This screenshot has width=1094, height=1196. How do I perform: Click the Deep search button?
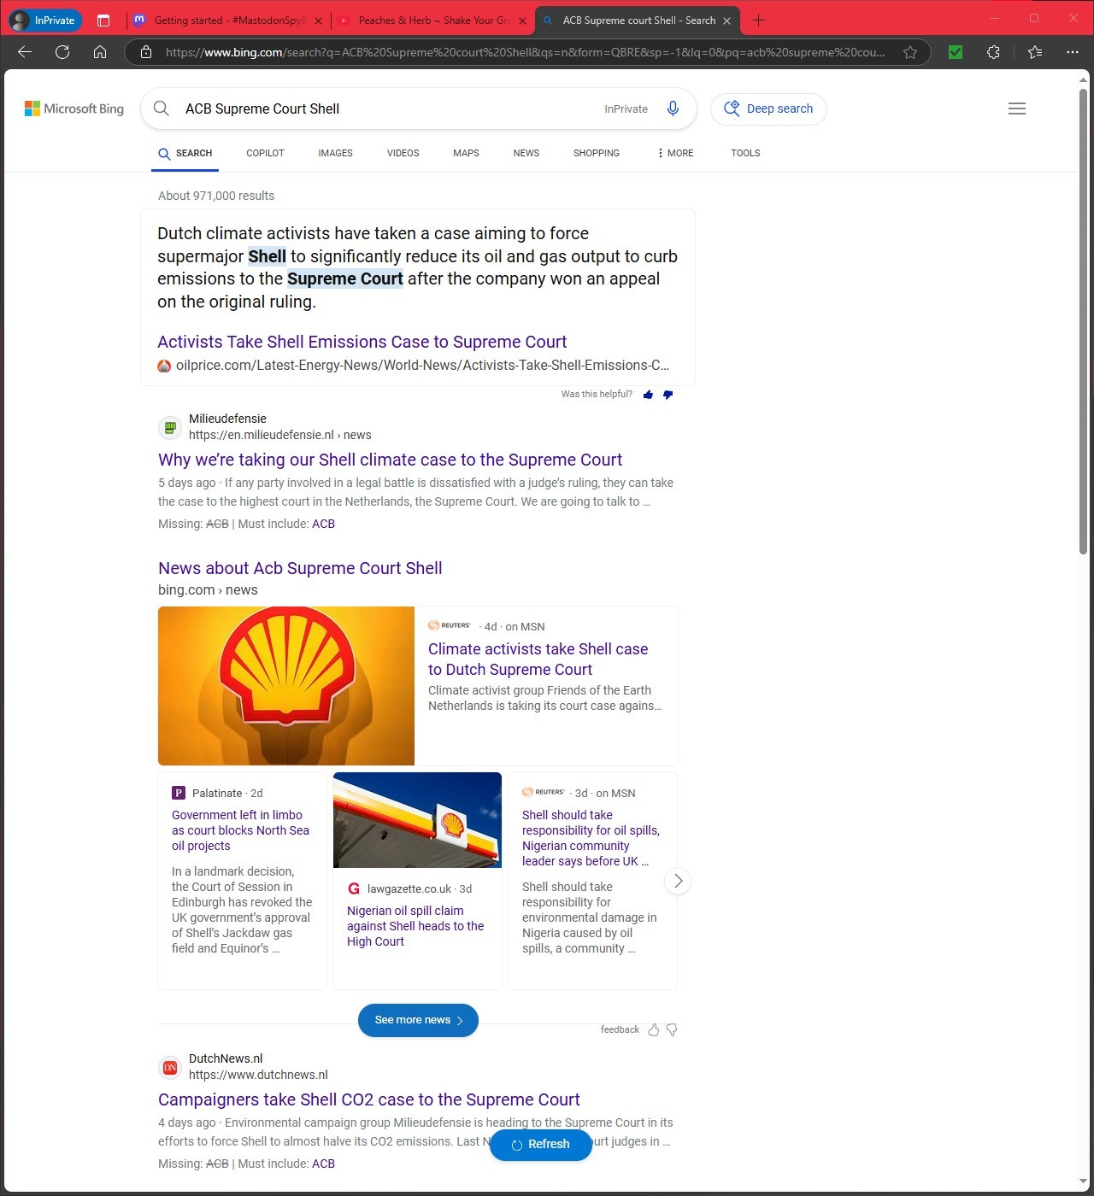(x=768, y=108)
